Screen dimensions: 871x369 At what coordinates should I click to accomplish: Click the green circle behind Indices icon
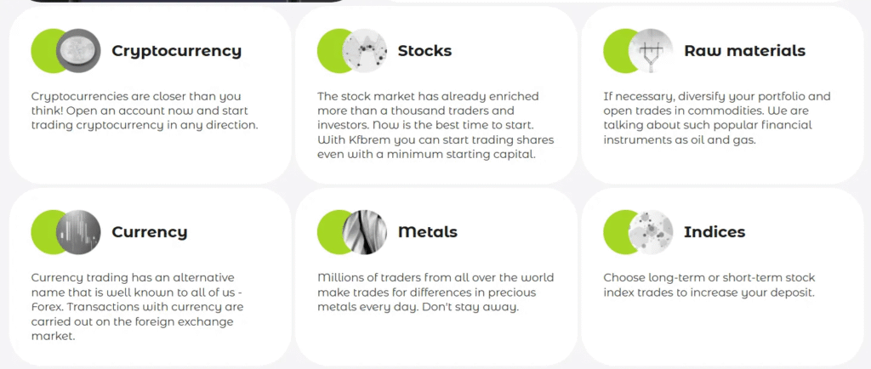pos(614,232)
